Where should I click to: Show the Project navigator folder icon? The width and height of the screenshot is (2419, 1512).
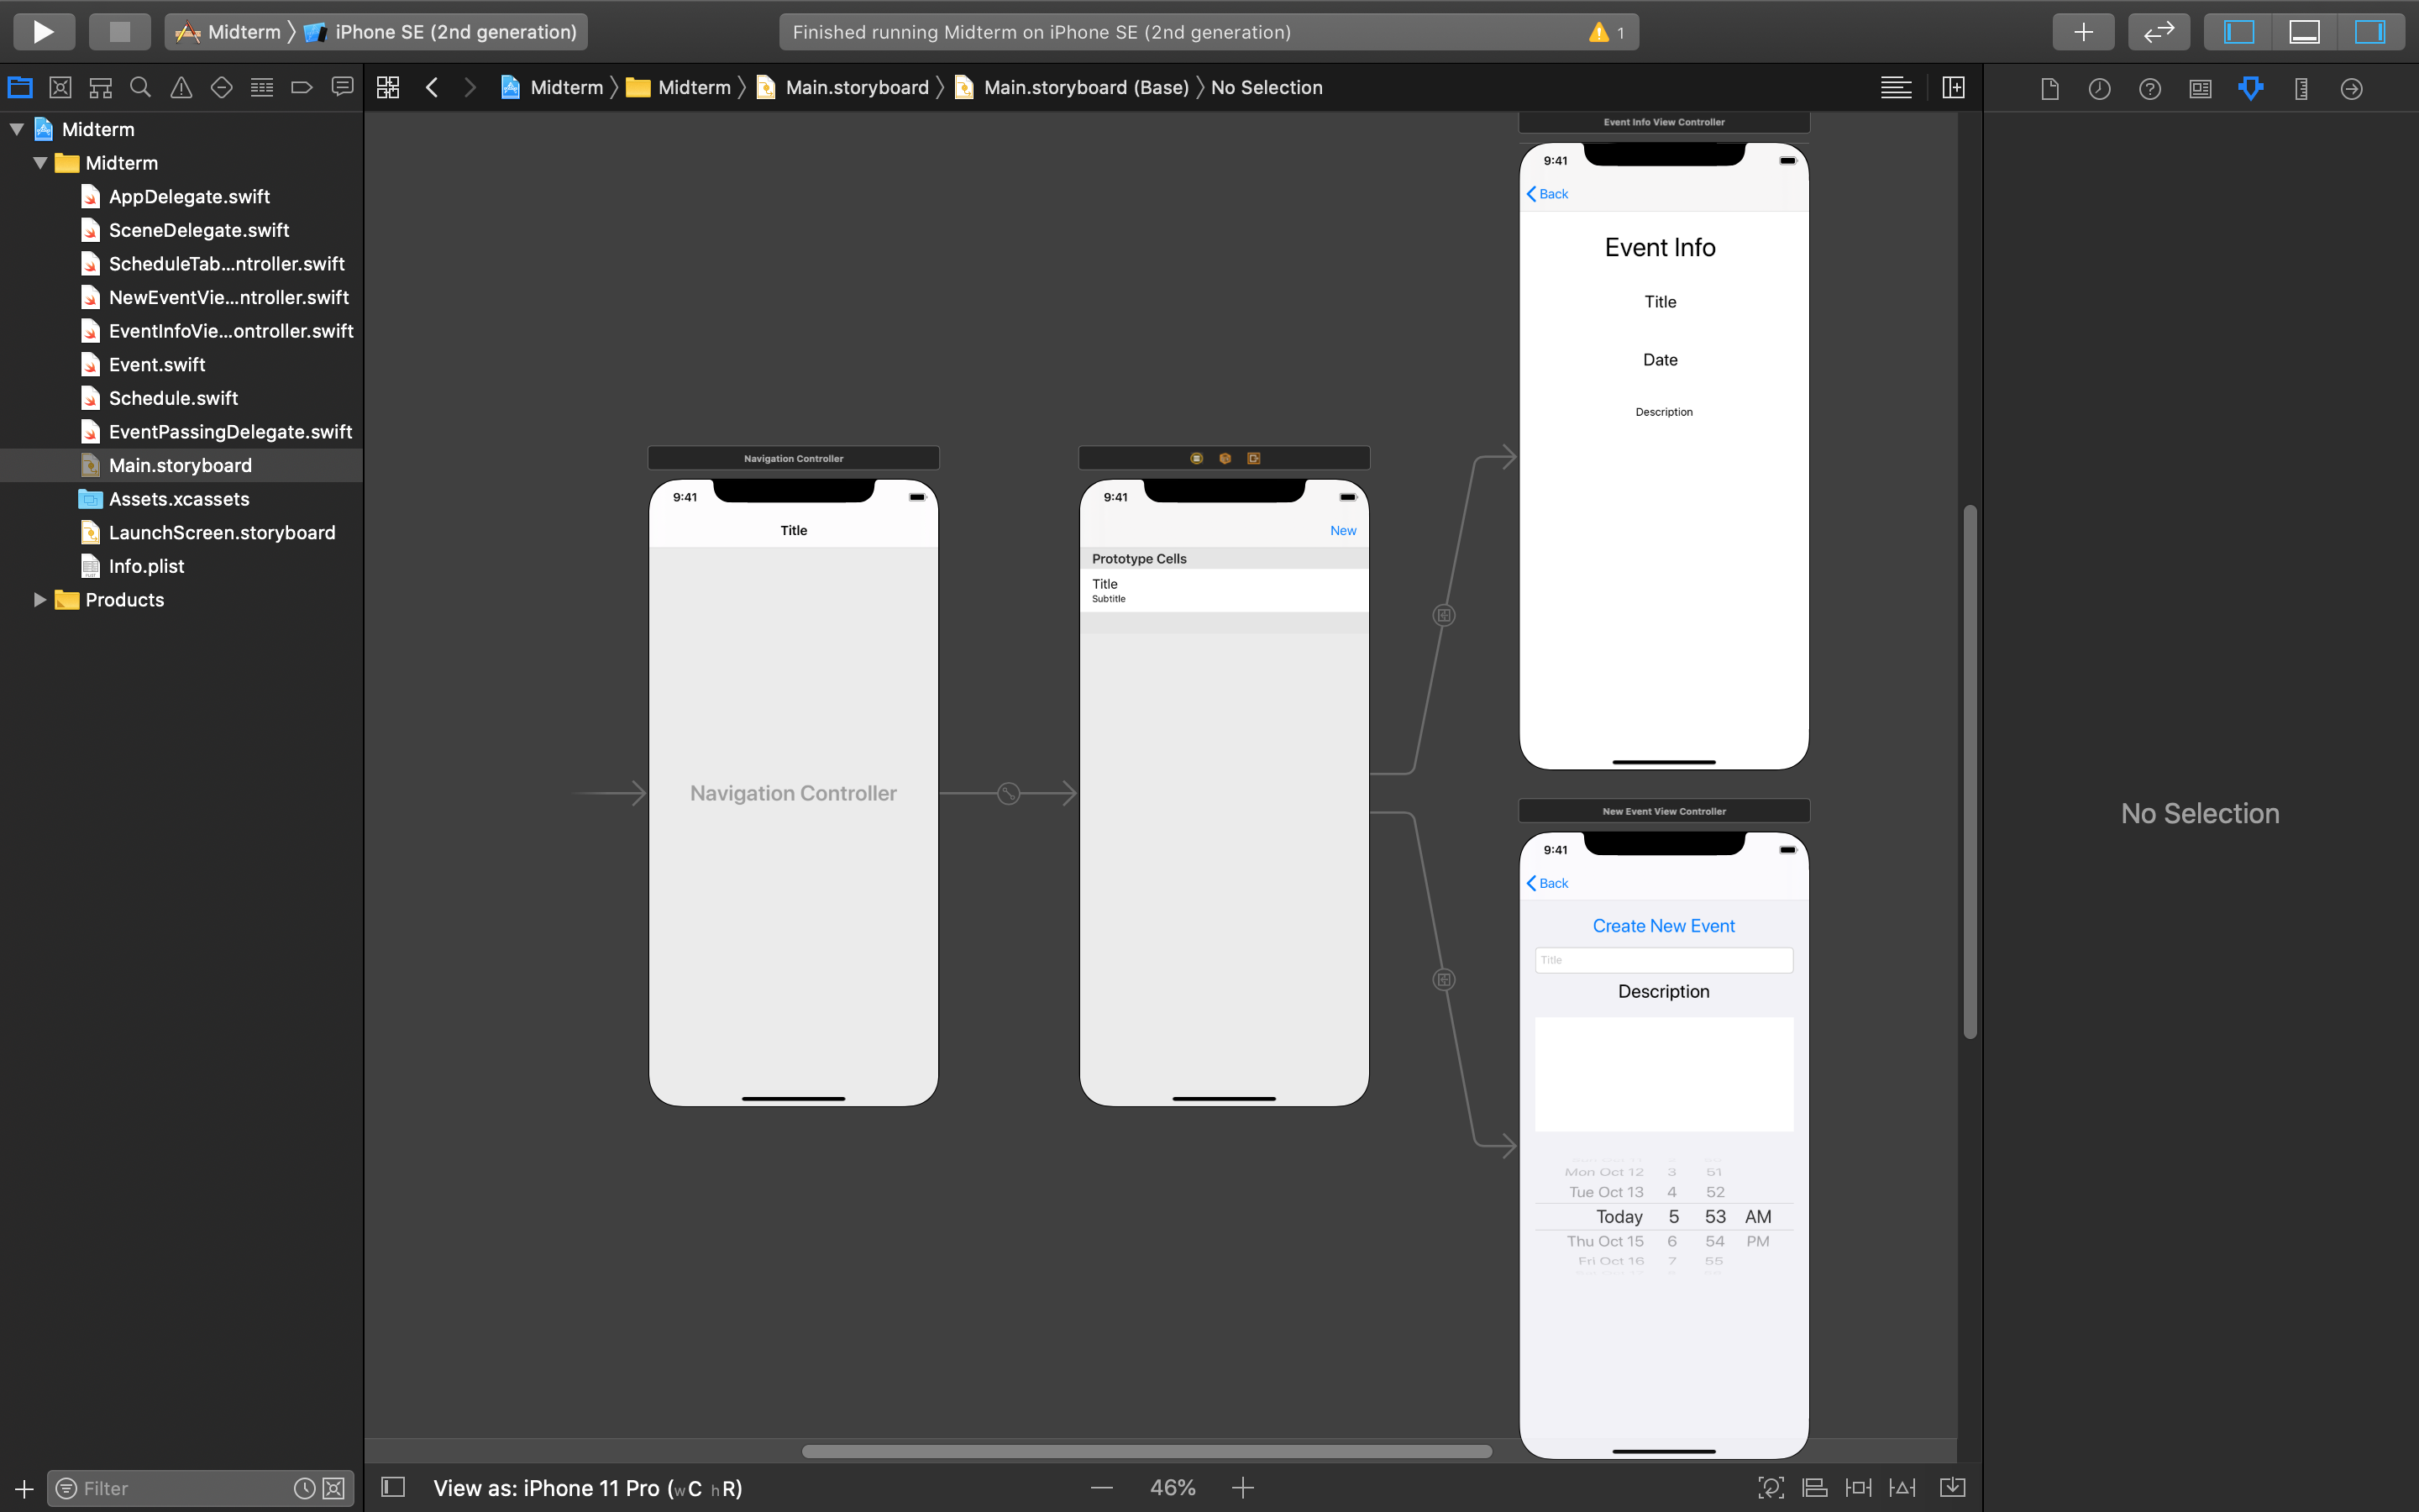click(x=20, y=88)
